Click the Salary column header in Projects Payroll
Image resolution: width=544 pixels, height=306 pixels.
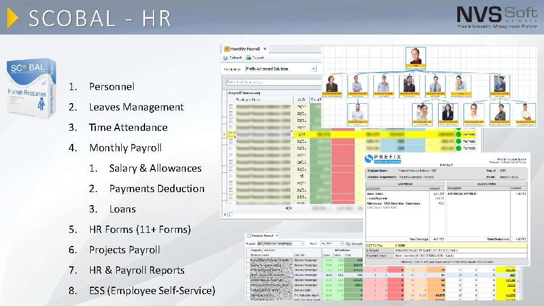[337, 255]
